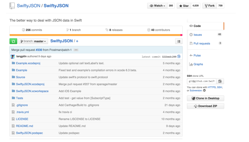
Task: Open the file list quick-jump icon button
Action: click(179, 41)
